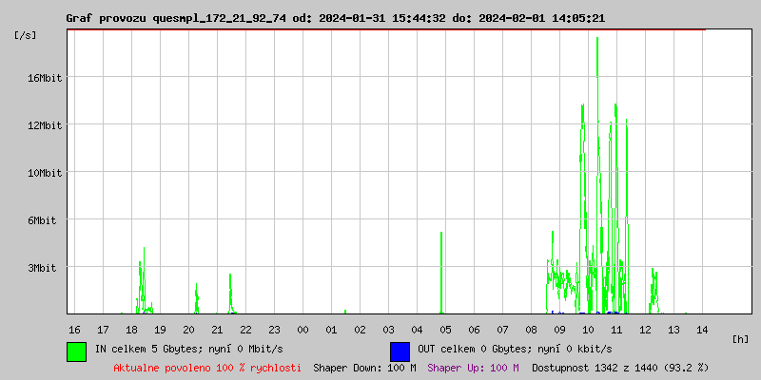Screen dimensions: 761x380
Task: Click the 10Mbit vertical axis label
Action: click(44, 173)
